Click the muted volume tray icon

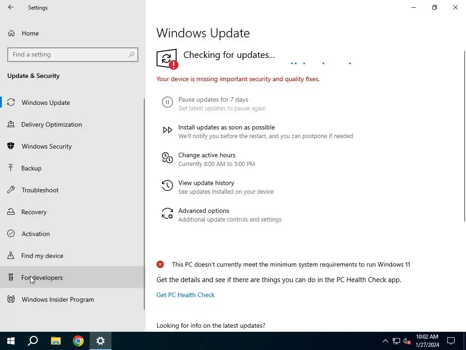pyautogui.click(x=407, y=341)
